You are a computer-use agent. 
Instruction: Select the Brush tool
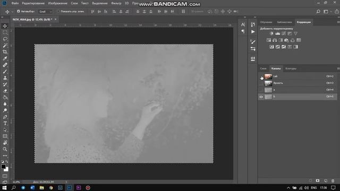coord(5,72)
